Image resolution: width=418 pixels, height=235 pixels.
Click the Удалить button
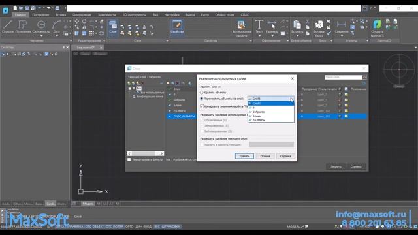pos(244,156)
